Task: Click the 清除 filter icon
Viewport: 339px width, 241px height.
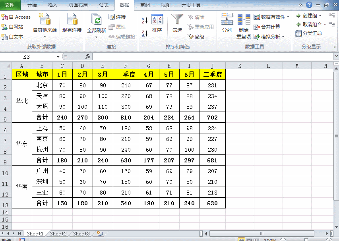Action: [x=190, y=17]
